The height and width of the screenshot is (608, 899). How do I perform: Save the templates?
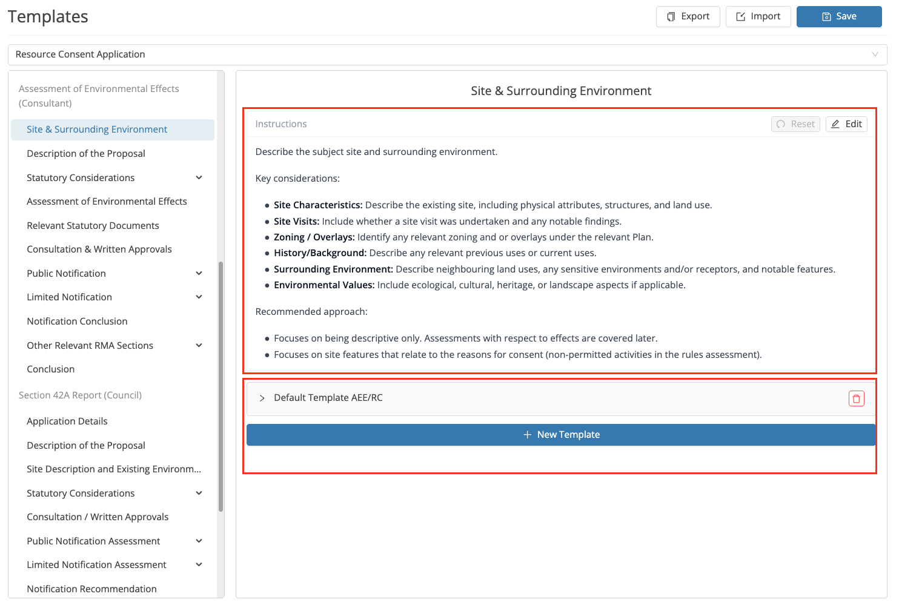point(838,16)
